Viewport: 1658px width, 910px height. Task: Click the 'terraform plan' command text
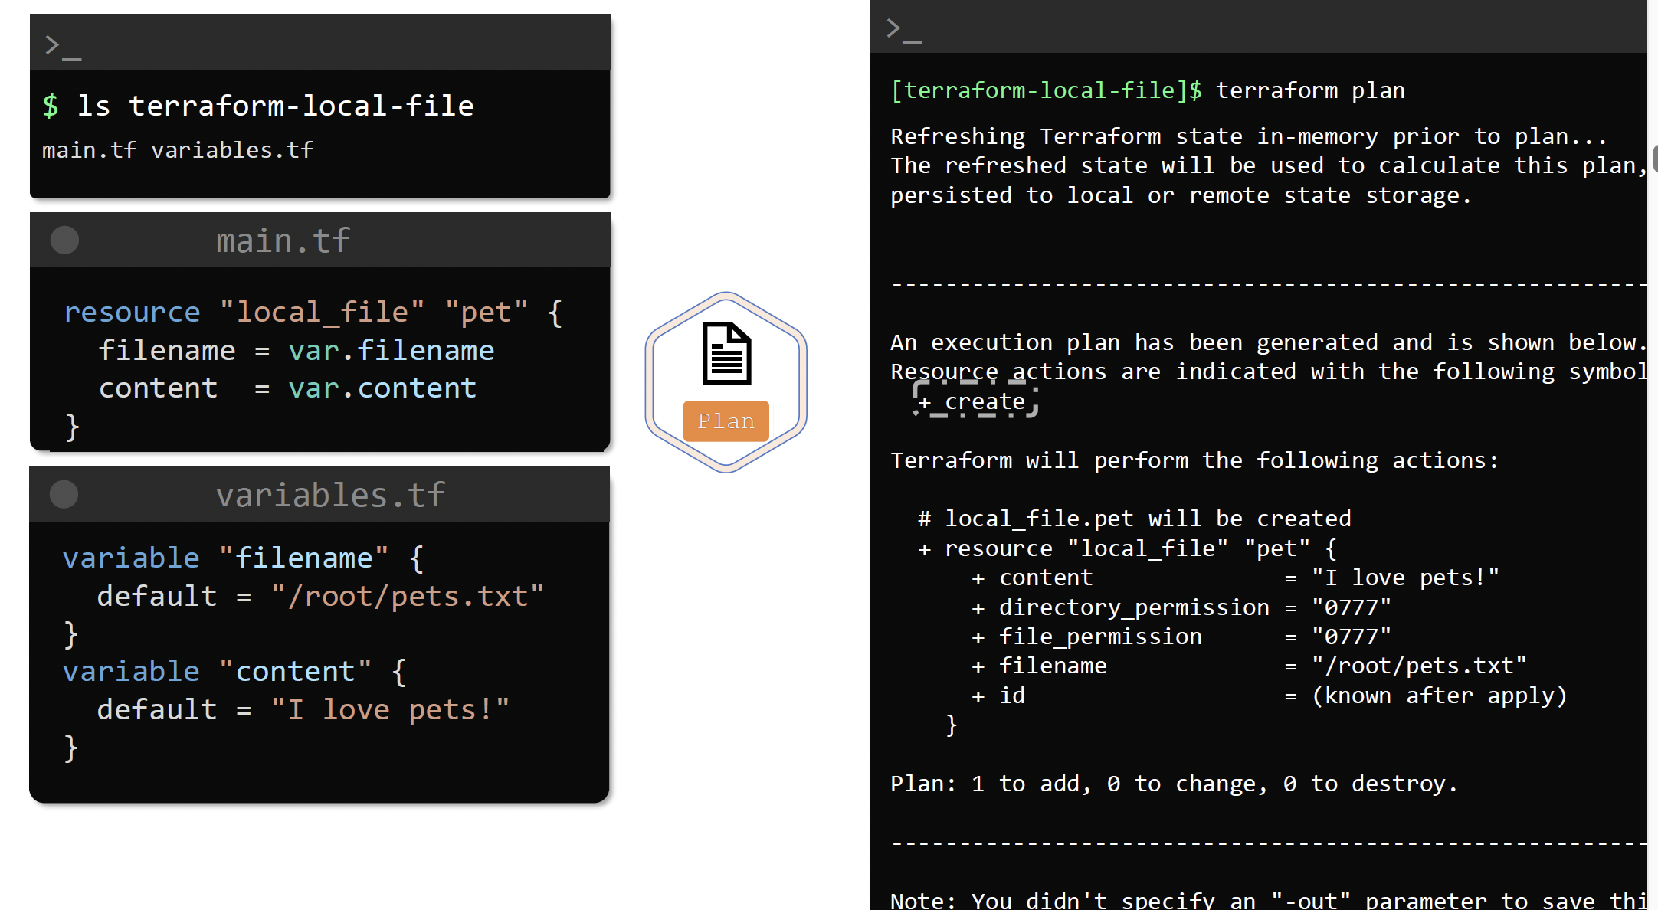[x=1309, y=91]
